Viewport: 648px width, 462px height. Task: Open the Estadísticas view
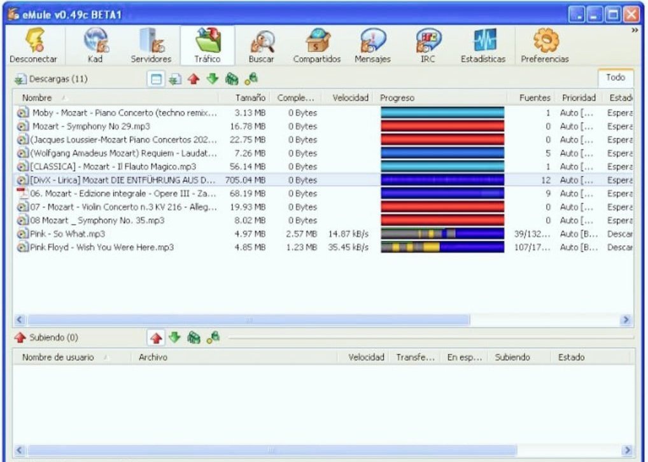pos(483,45)
